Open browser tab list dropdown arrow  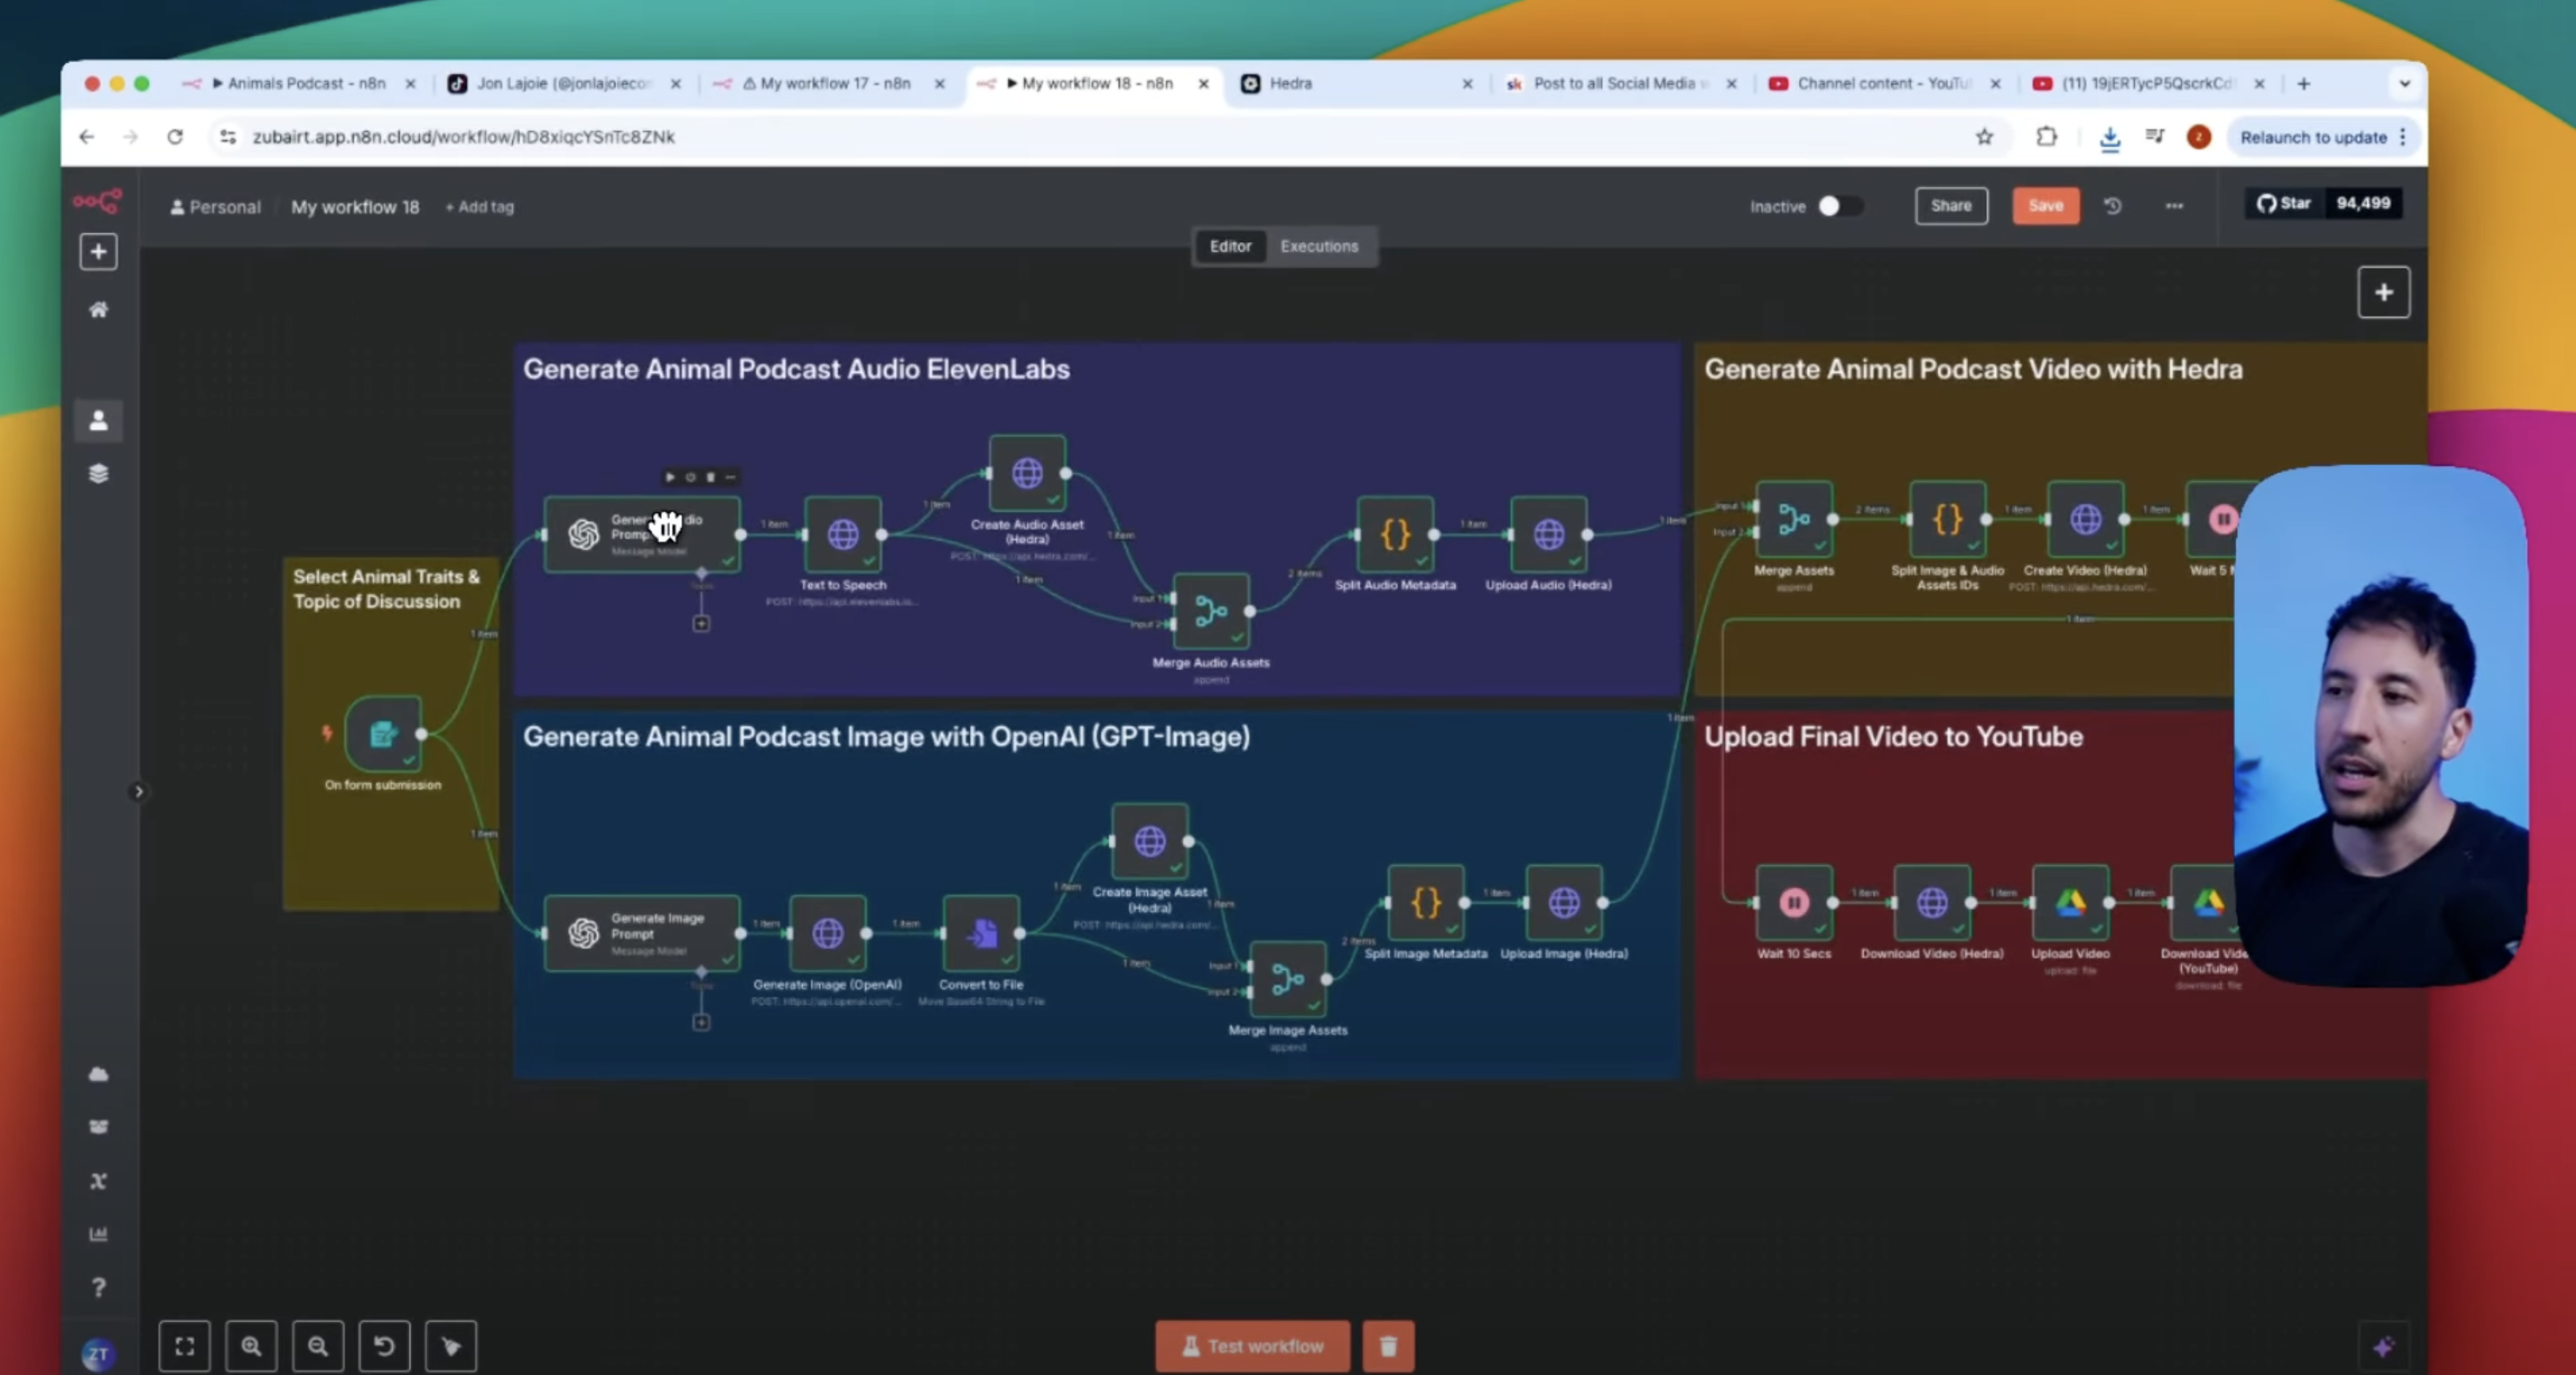click(x=2405, y=84)
